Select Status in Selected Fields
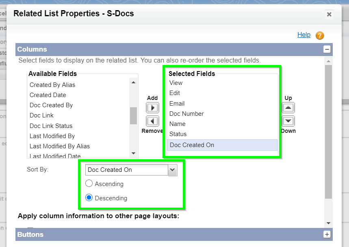 click(x=222, y=134)
